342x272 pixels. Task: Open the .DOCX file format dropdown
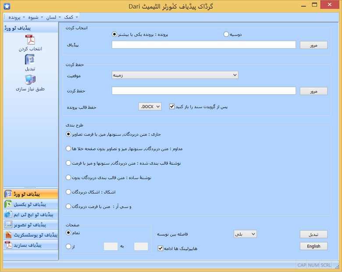coord(150,106)
